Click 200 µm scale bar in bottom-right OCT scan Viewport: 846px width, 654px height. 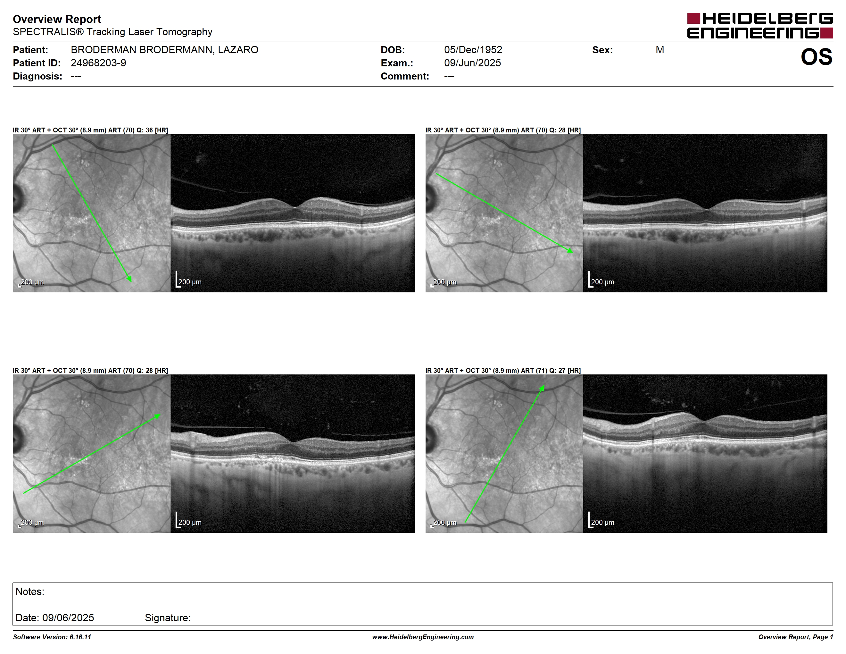(x=601, y=520)
